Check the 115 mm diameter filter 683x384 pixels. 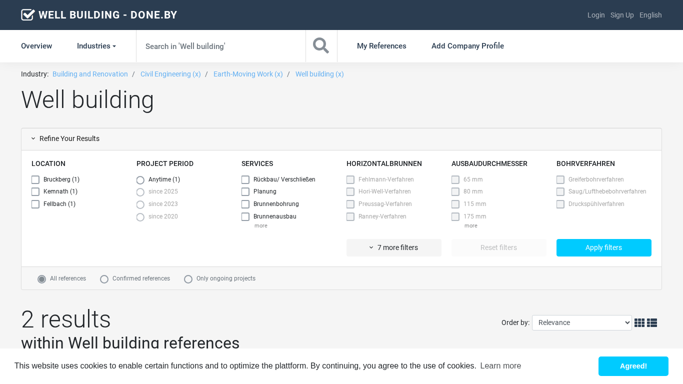[455, 204]
